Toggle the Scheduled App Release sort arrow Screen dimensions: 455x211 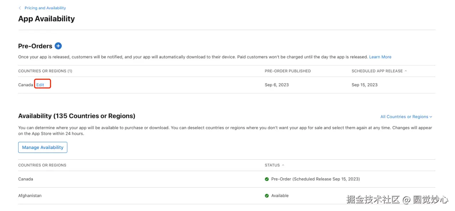pos(406,71)
